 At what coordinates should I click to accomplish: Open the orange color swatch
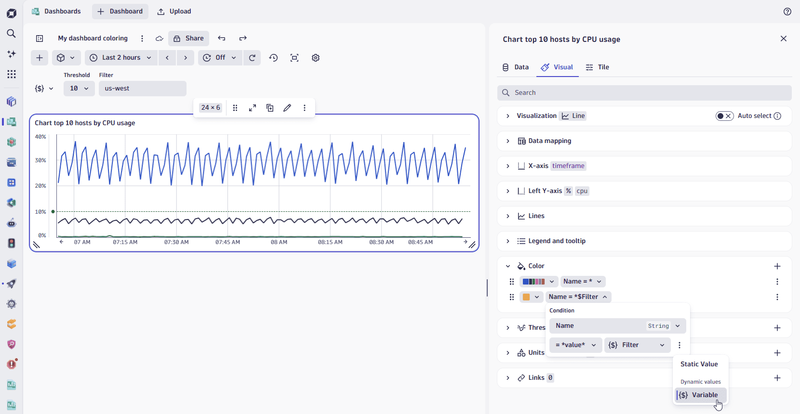coord(531,297)
